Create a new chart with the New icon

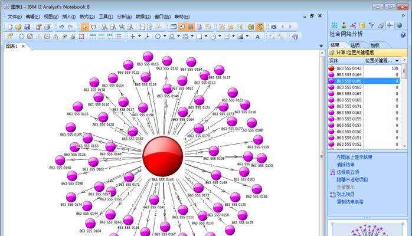point(10,27)
